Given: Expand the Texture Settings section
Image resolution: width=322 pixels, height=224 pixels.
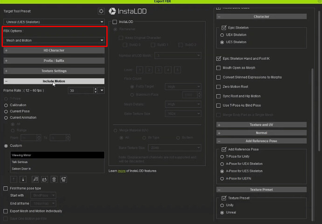Looking at the screenshot, I should tap(54, 71).
